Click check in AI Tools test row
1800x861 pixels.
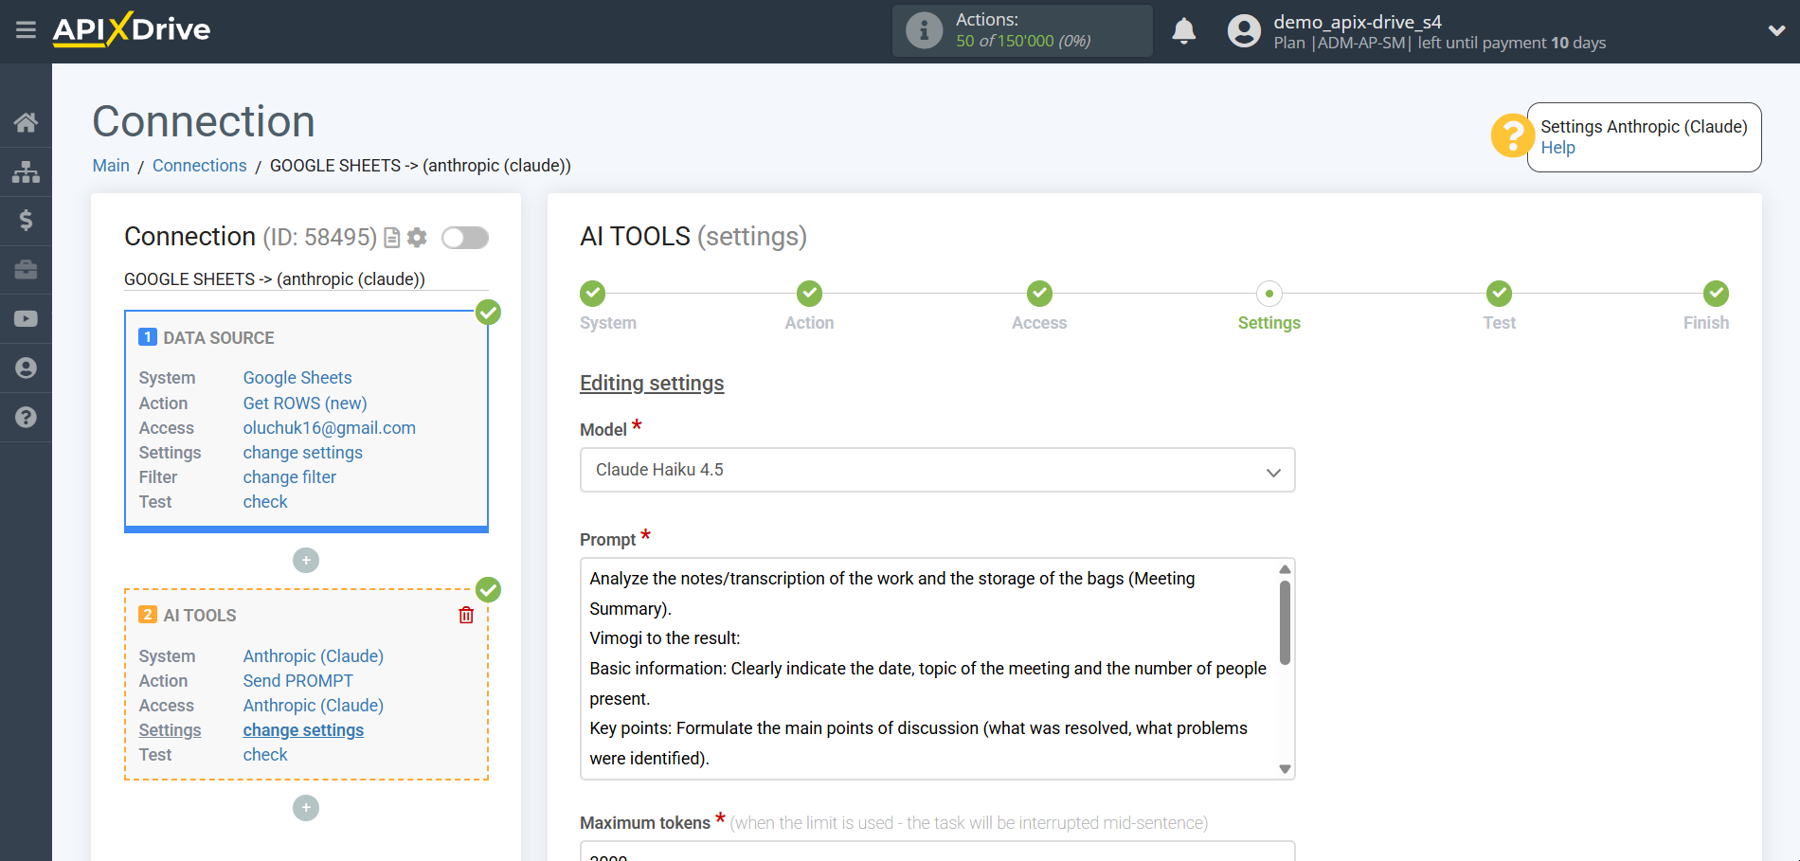point(265,755)
